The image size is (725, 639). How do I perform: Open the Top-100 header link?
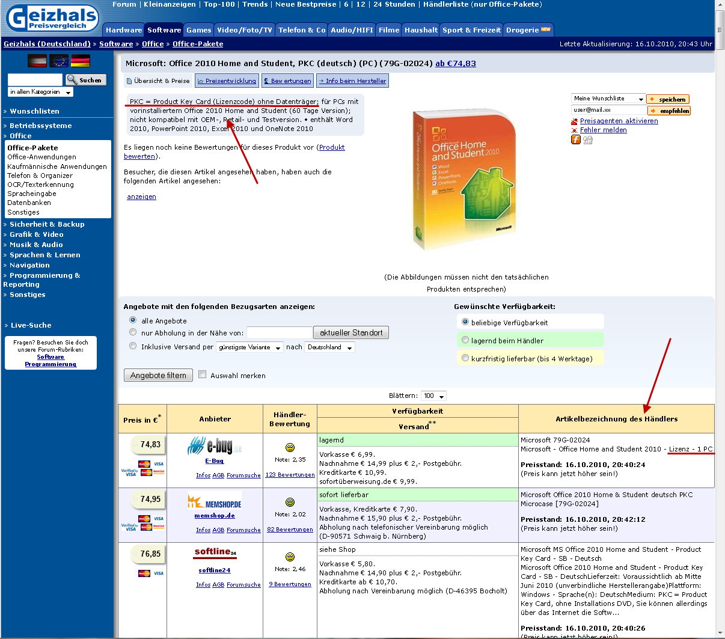(219, 4)
